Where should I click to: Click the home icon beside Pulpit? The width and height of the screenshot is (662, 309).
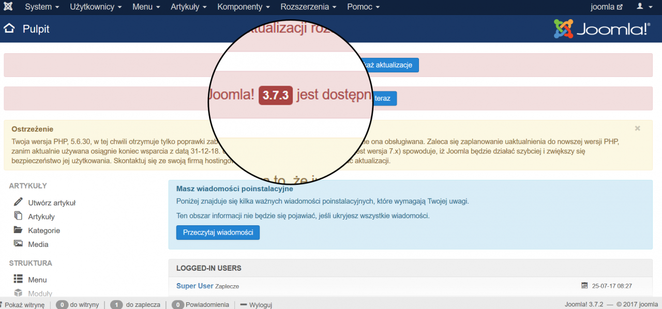(x=9, y=28)
